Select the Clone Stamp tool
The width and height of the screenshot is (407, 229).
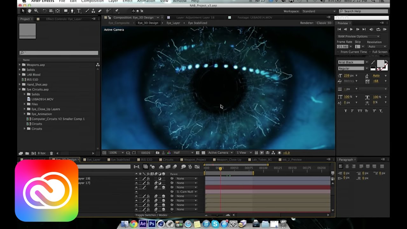94,11
